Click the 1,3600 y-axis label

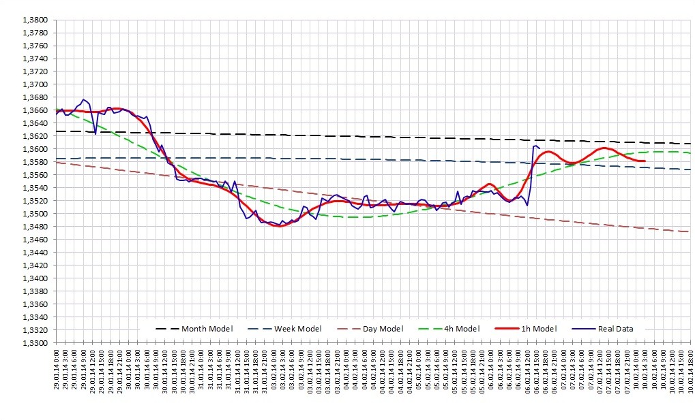point(35,149)
